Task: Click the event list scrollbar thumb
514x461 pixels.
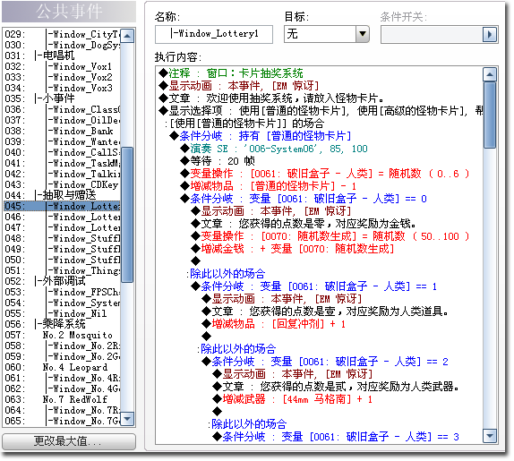Action: pyautogui.click(x=127, y=215)
